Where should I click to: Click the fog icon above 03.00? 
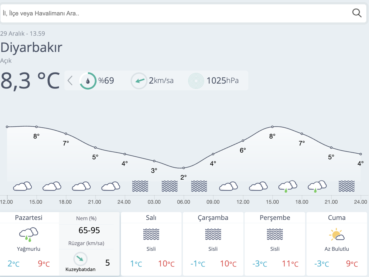pyautogui.click(x=140, y=186)
